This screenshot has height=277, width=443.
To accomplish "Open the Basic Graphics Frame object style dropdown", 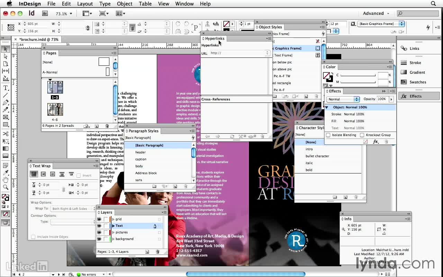I will pos(382,24).
